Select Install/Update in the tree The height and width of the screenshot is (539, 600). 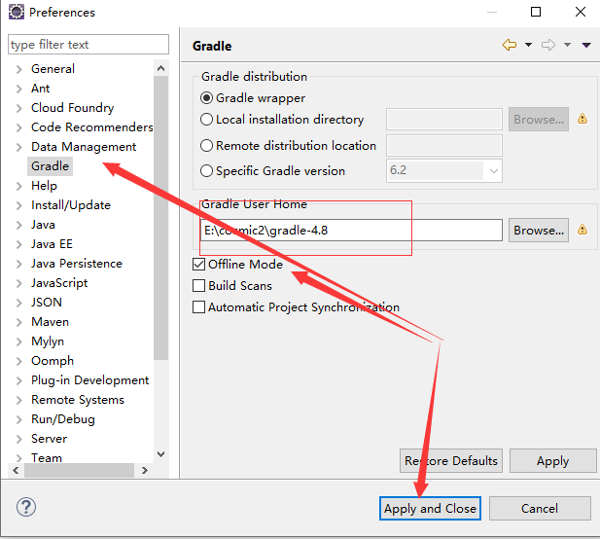tap(71, 205)
